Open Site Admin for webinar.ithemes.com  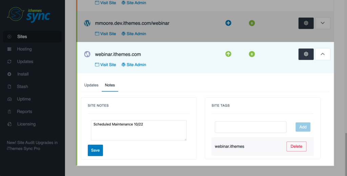point(134,65)
